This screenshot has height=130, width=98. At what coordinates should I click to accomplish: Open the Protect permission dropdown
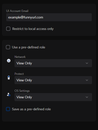(53, 80)
